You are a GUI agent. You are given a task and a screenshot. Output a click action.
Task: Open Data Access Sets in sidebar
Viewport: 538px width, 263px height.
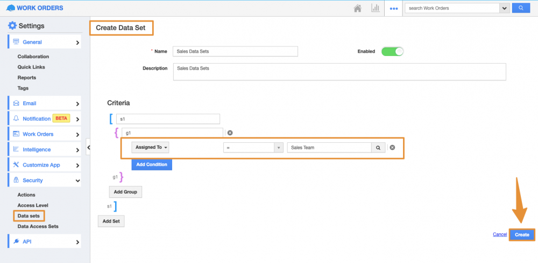pyautogui.click(x=38, y=226)
